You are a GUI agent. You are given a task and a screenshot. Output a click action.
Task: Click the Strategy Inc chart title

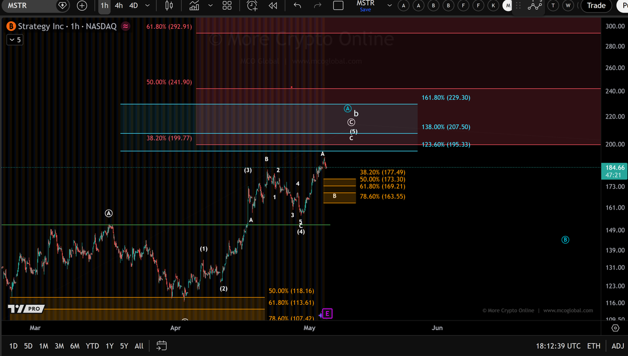67,26
